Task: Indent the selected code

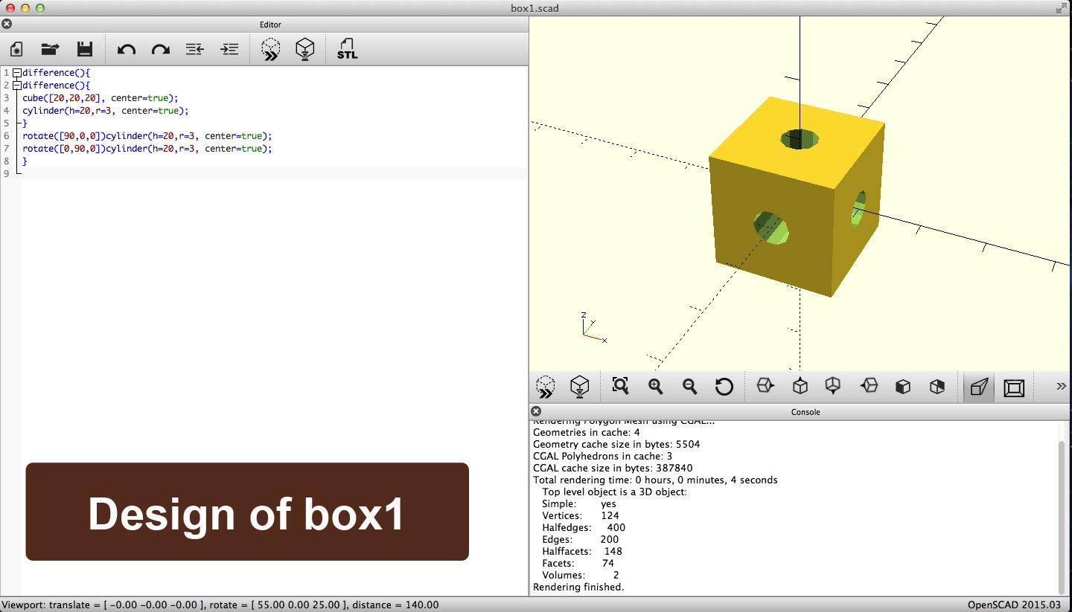Action: pyautogui.click(x=229, y=50)
